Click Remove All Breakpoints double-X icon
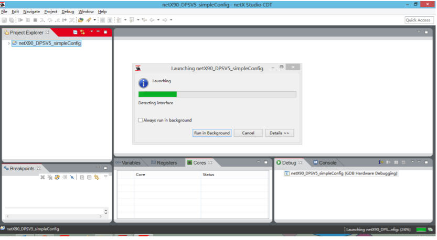437x240 pixels. [50, 177]
